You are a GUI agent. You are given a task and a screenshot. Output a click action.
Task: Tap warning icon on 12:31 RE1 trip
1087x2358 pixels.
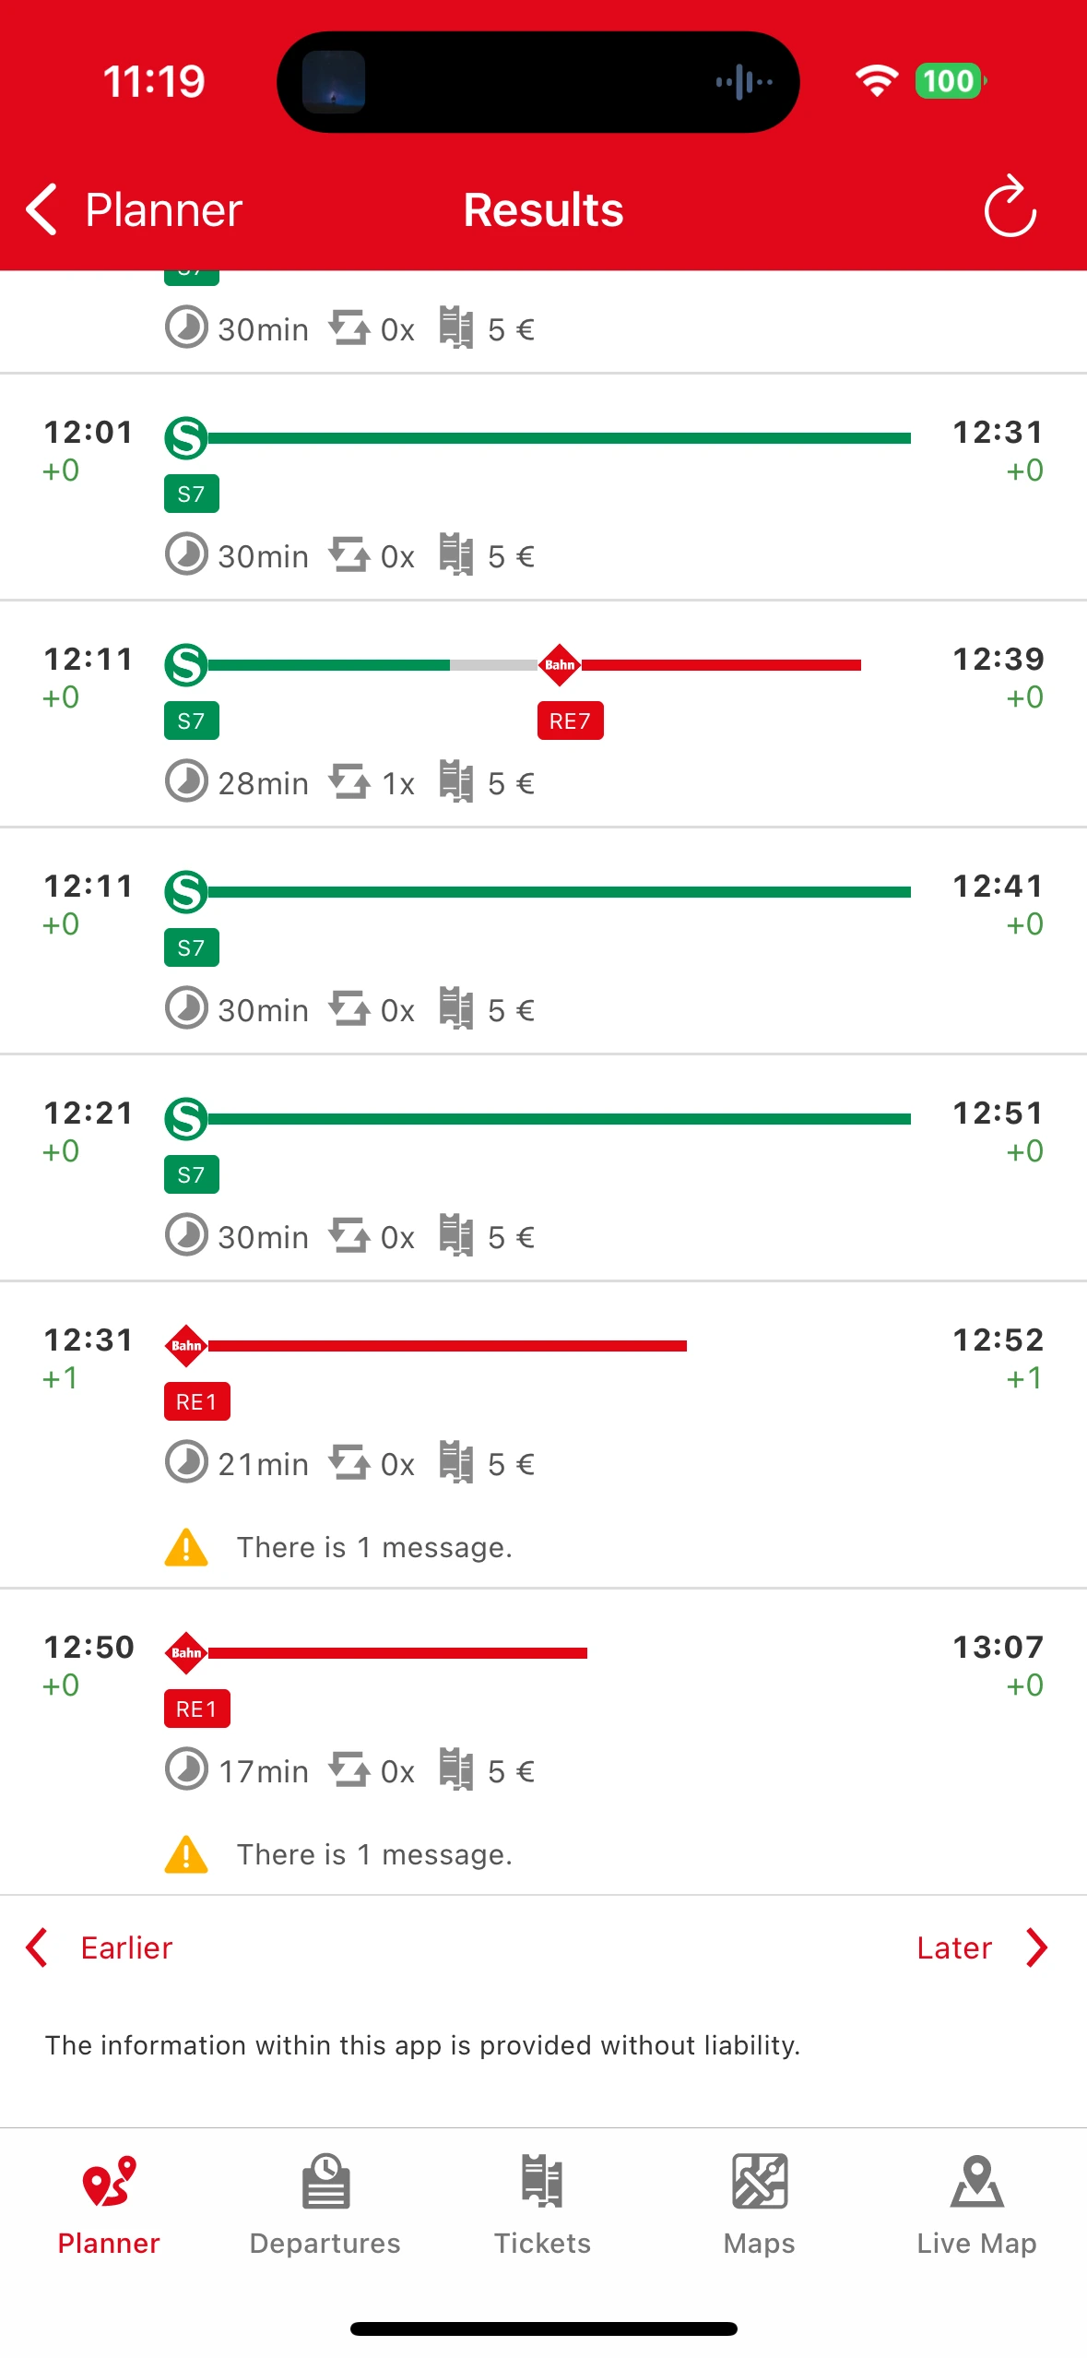pos(186,1547)
